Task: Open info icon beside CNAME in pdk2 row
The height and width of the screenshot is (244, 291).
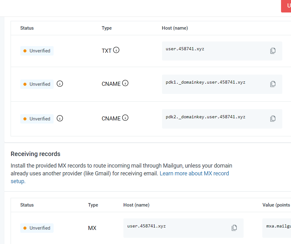Action: (x=125, y=118)
